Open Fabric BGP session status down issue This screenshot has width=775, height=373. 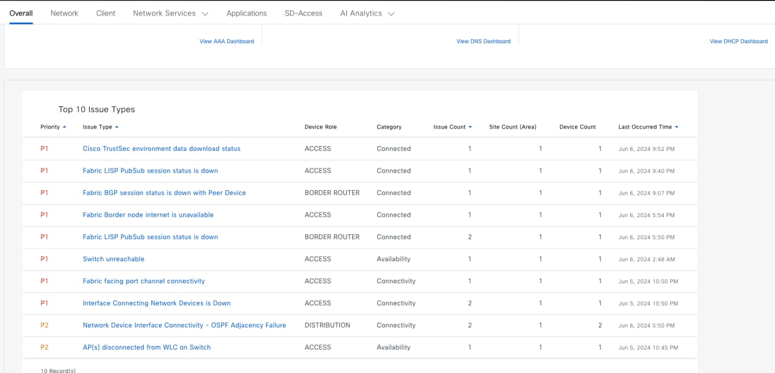point(164,193)
